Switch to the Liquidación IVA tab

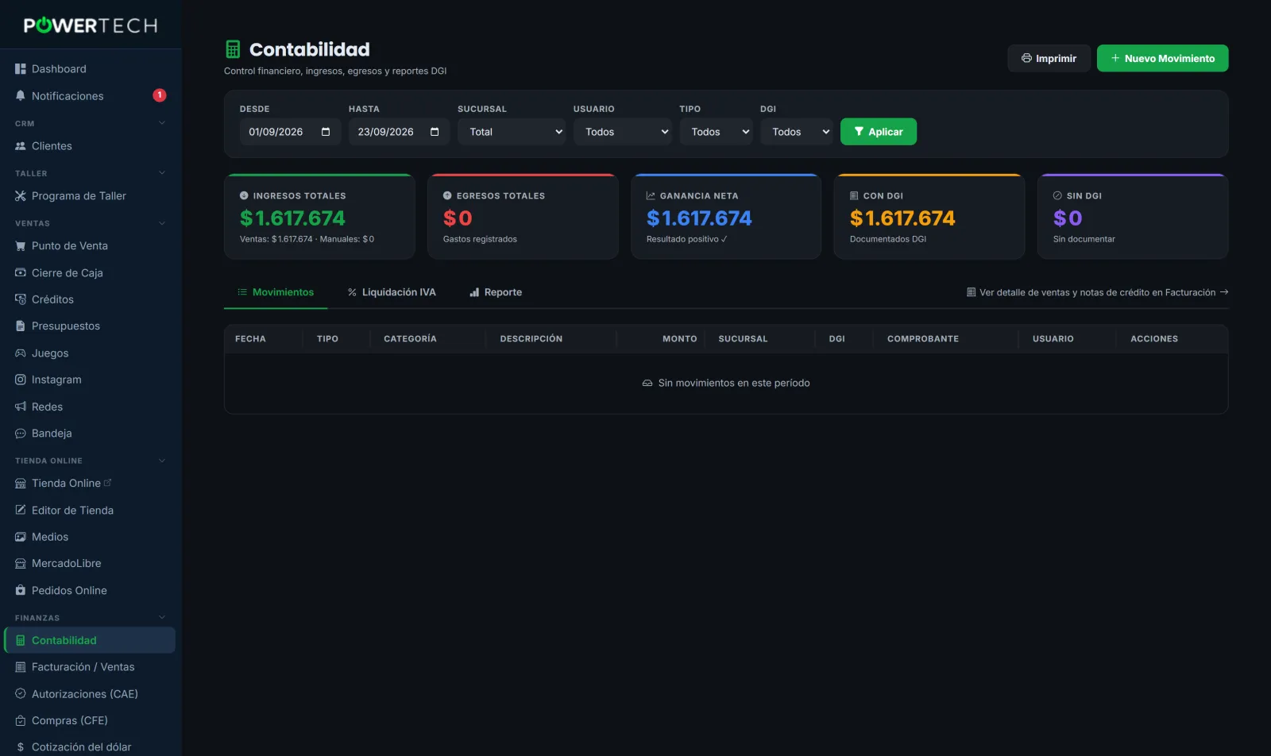392,292
